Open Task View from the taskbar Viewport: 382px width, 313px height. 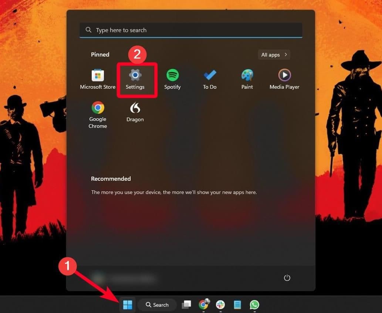(x=186, y=305)
